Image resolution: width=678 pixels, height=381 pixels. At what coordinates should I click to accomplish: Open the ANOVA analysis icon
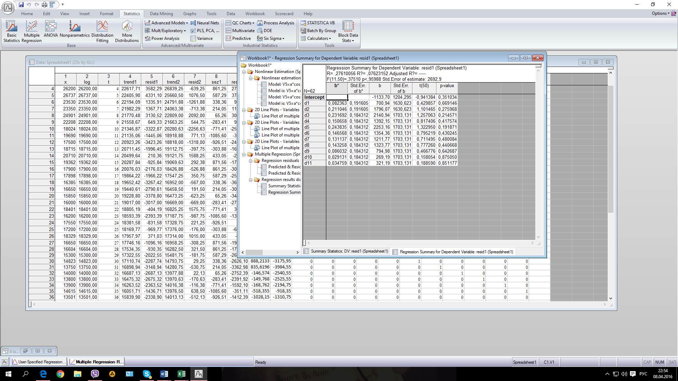[x=50, y=29]
